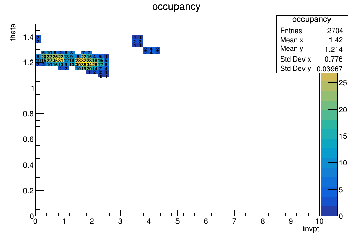Pick the darkest blue bottom color scale segment
The height and width of the screenshot is (240, 355).
[x=329, y=211]
